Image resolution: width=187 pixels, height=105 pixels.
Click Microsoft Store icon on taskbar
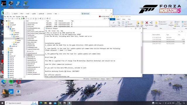point(50,103)
